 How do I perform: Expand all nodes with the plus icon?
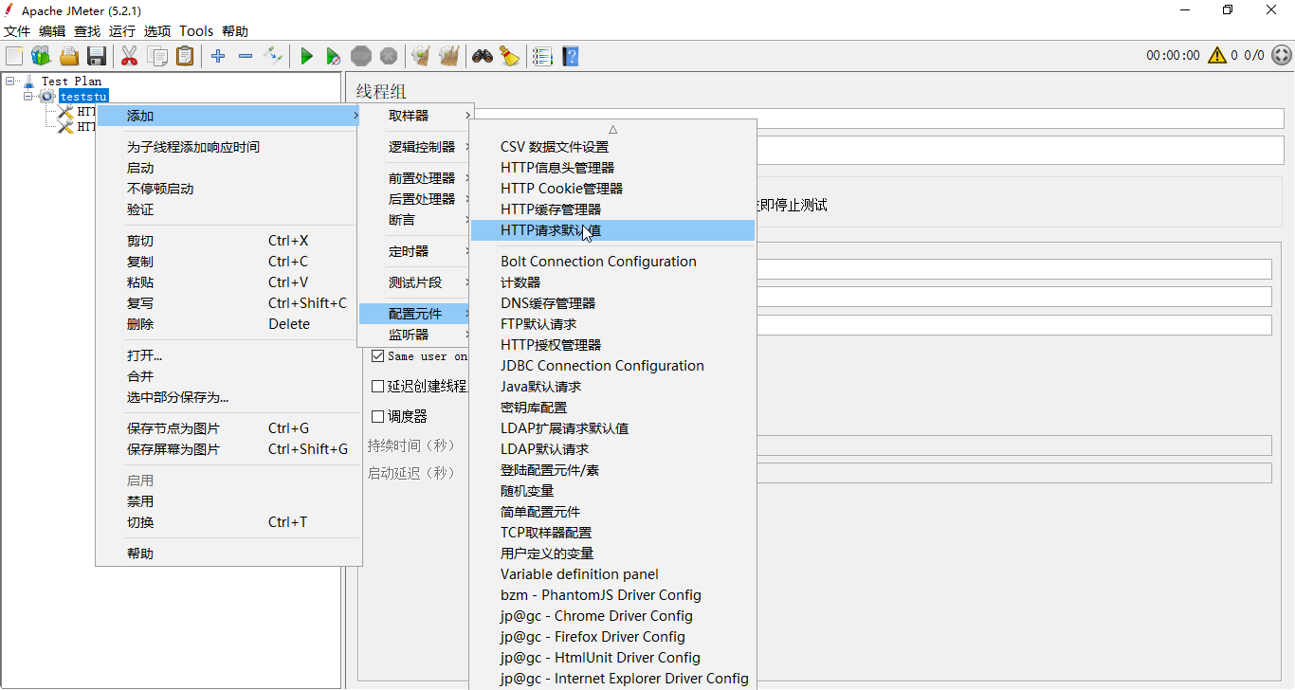pos(218,56)
